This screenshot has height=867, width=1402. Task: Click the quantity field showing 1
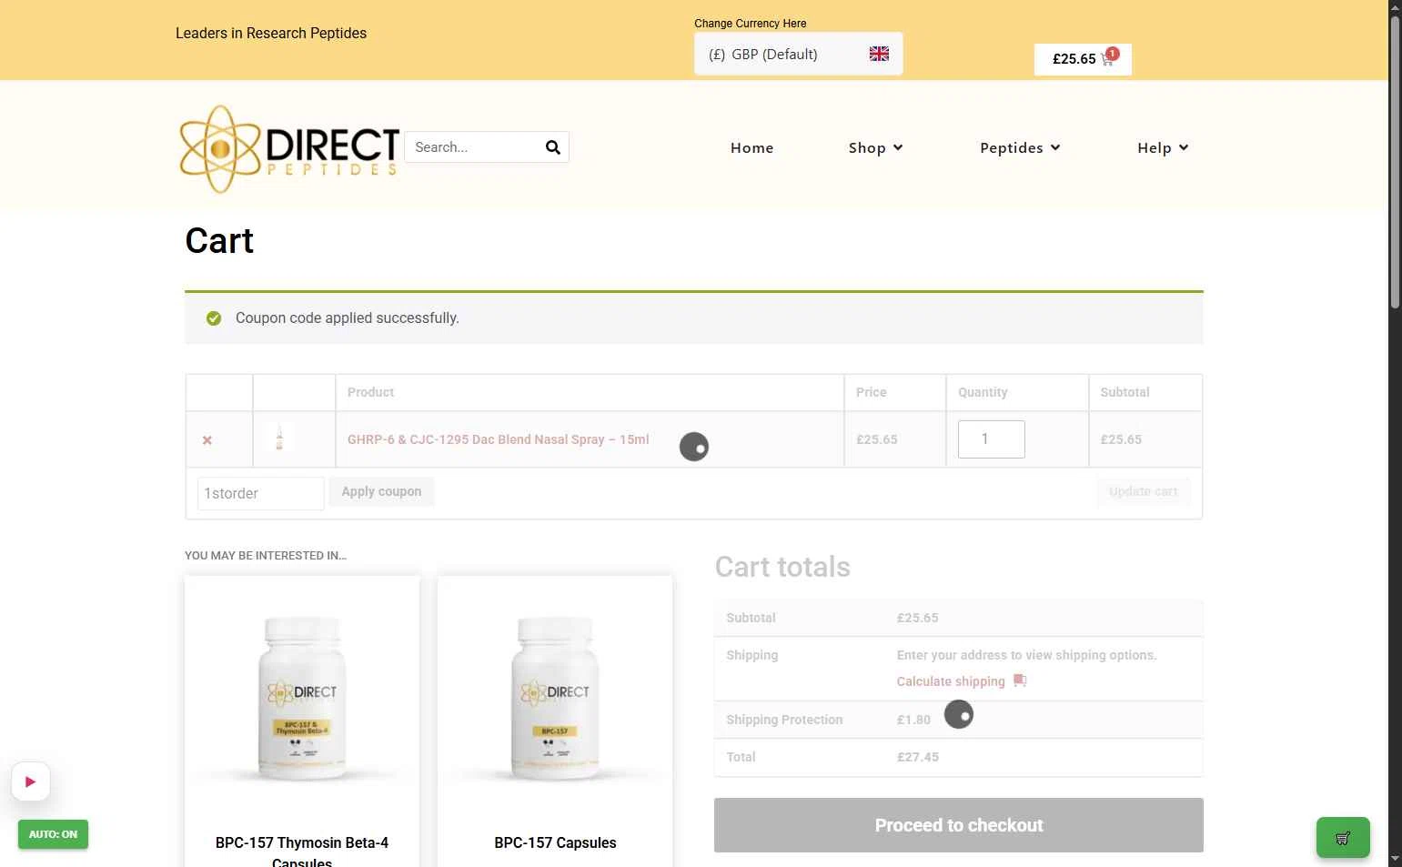(991, 439)
